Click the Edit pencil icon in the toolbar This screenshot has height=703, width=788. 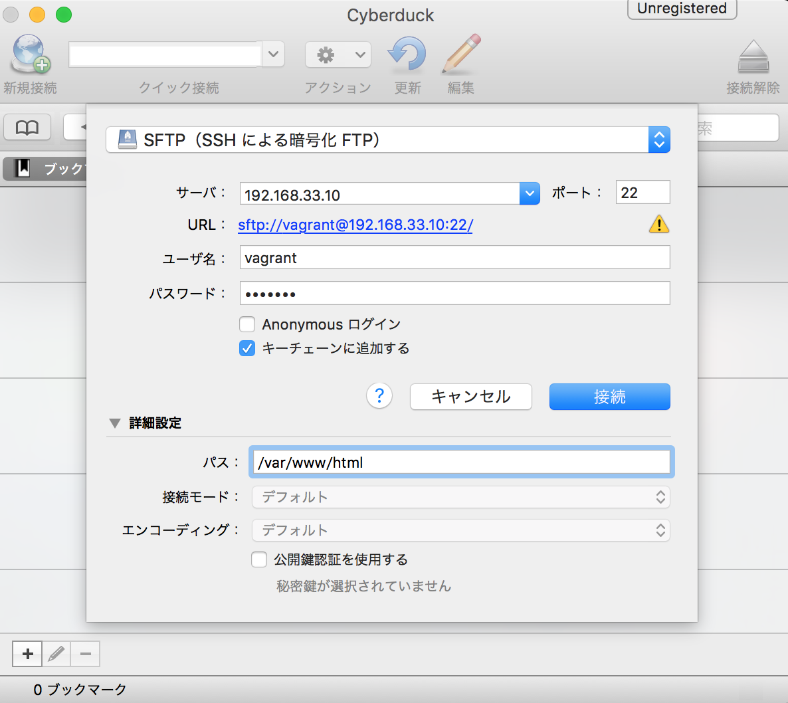(461, 54)
